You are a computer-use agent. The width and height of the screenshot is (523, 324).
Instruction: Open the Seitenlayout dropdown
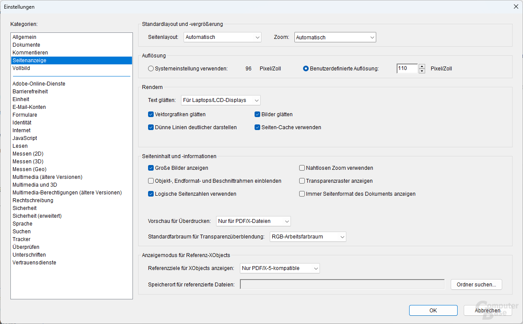[223, 37]
